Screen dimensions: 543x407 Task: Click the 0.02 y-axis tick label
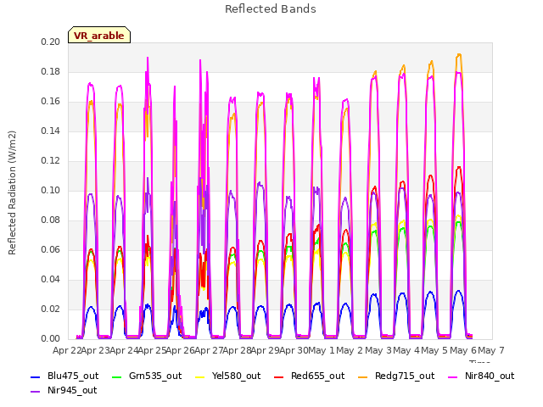pos(51,309)
